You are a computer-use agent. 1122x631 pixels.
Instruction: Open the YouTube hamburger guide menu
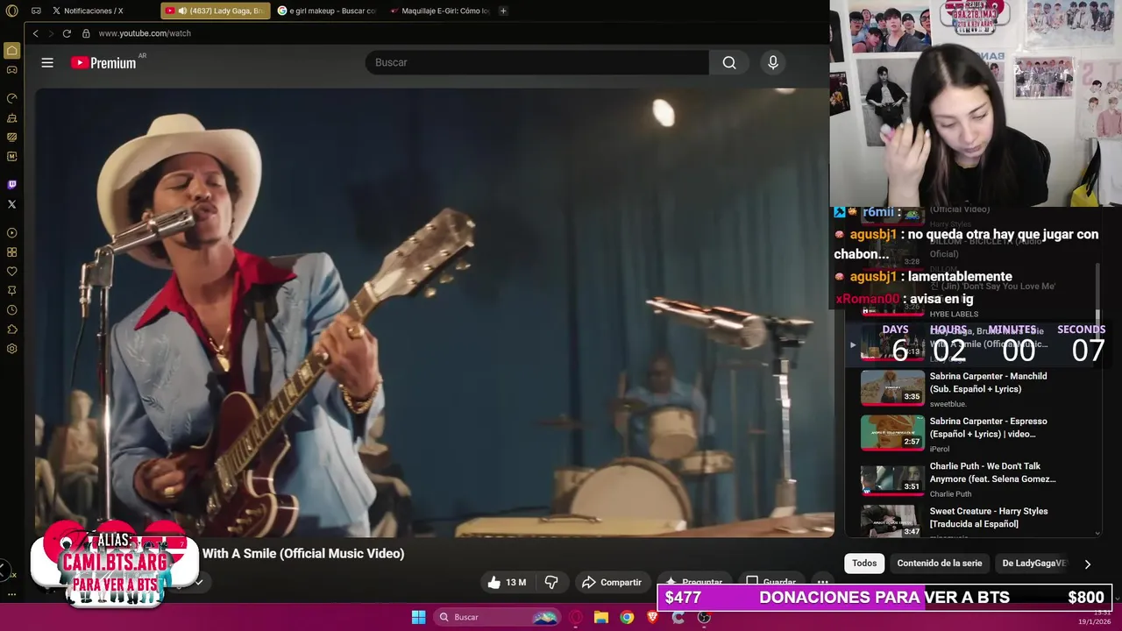pos(47,62)
